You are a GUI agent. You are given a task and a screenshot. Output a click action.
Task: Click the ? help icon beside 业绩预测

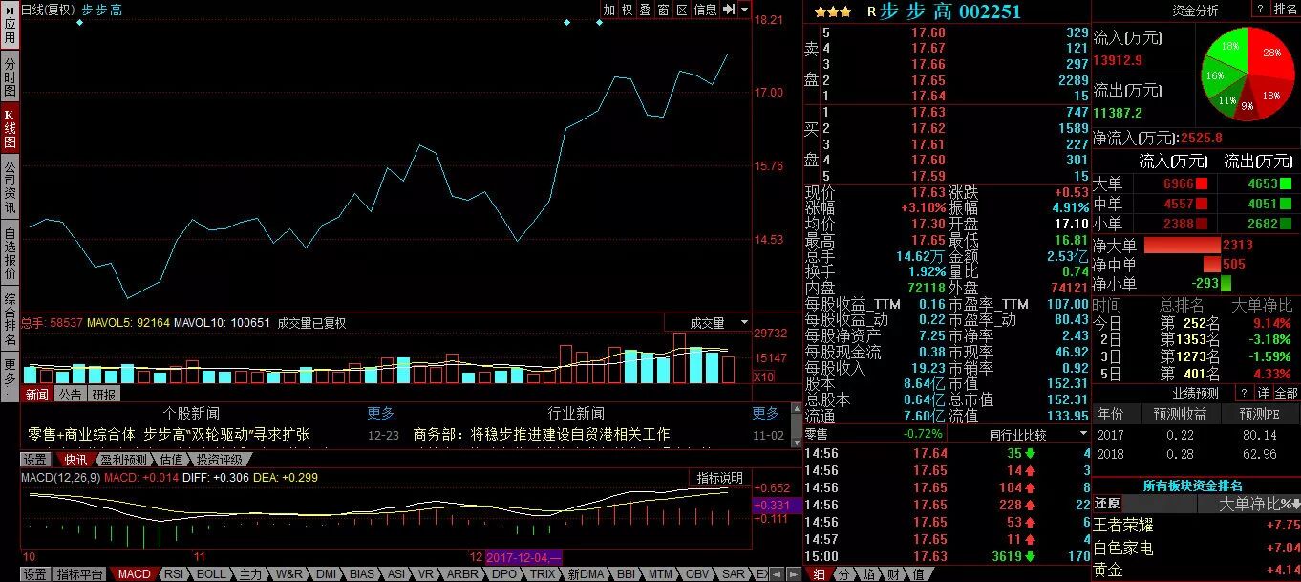tap(1244, 393)
